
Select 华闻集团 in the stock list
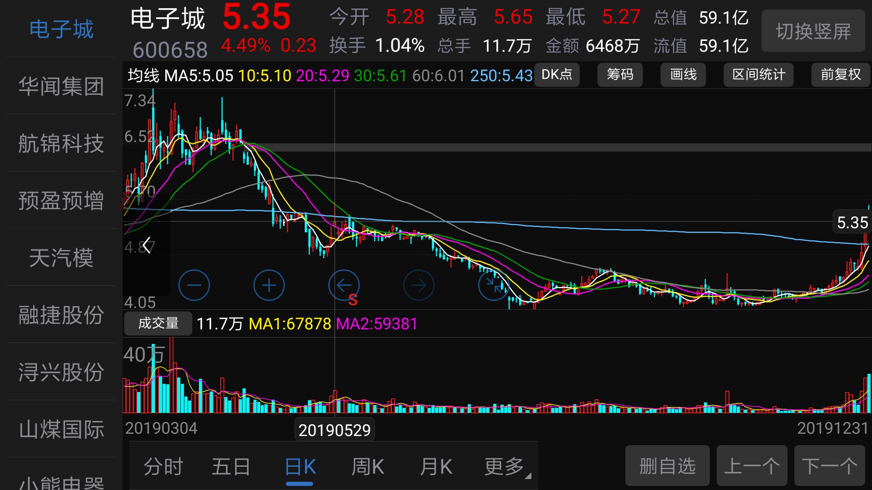pos(61,86)
